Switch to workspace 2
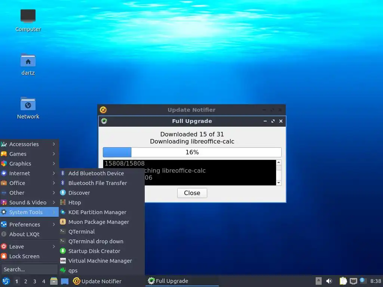The height and width of the screenshot is (287, 383). click(x=26, y=281)
